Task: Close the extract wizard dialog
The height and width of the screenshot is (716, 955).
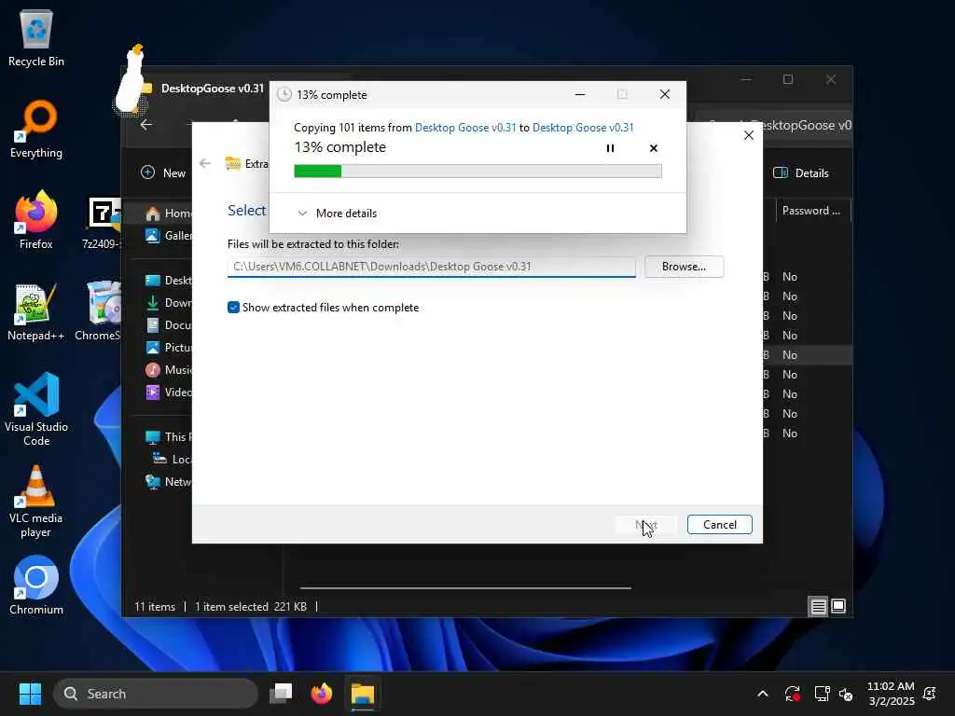Action: pyautogui.click(x=749, y=135)
